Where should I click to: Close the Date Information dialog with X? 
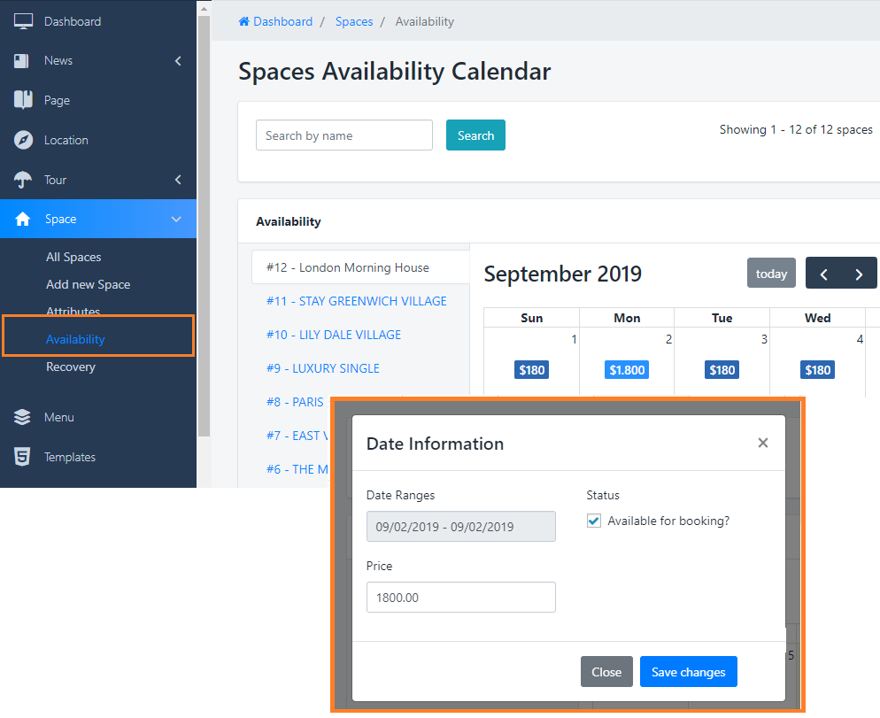tap(762, 443)
